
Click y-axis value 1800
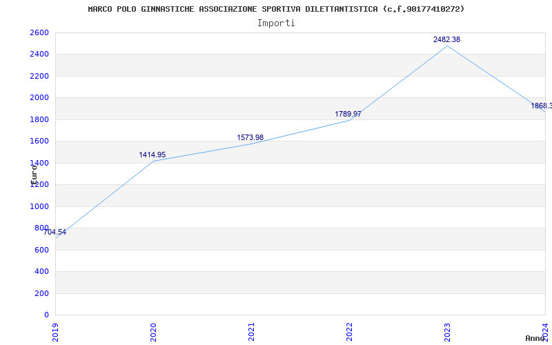pyautogui.click(x=39, y=119)
